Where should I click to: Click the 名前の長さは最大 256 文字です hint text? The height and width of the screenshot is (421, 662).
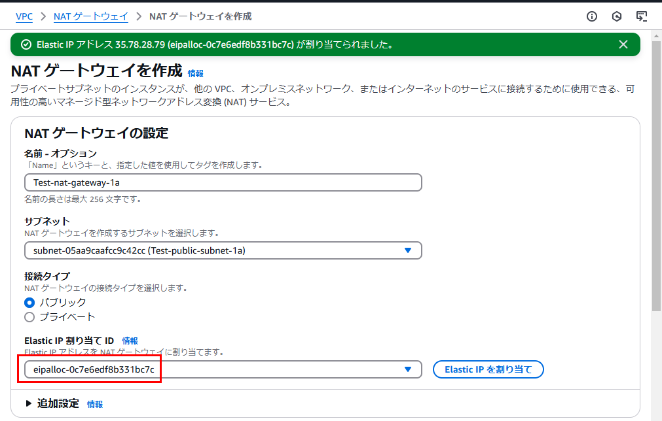coord(83,199)
